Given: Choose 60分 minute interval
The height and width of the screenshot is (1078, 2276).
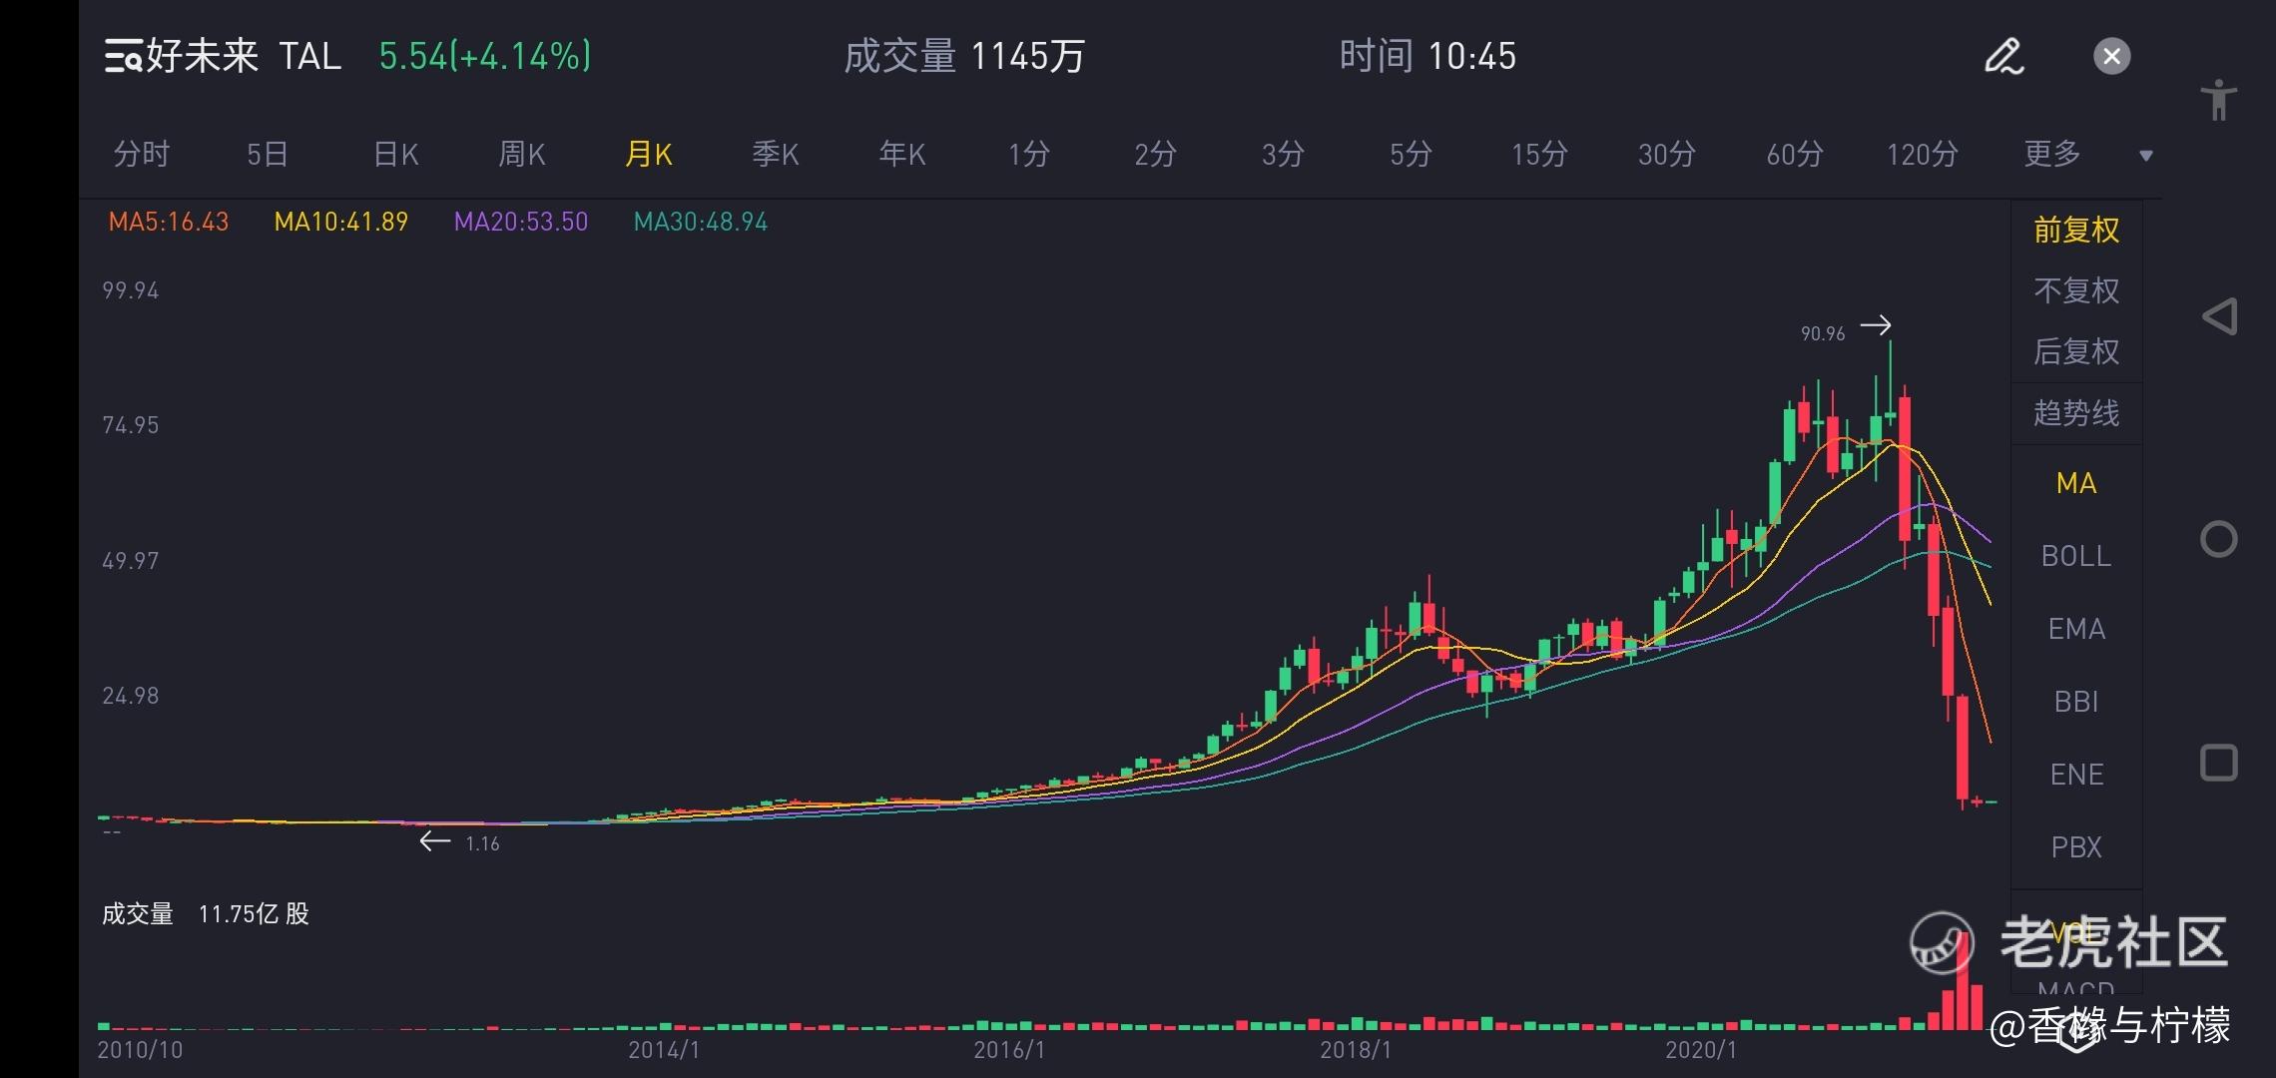Looking at the screenshot, I should (x=1794, y=154).
